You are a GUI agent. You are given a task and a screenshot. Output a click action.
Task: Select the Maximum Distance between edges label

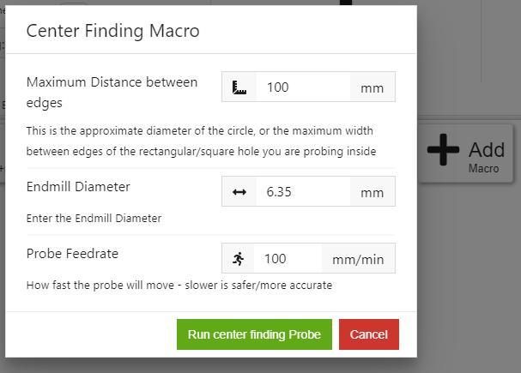click(112, 92)
